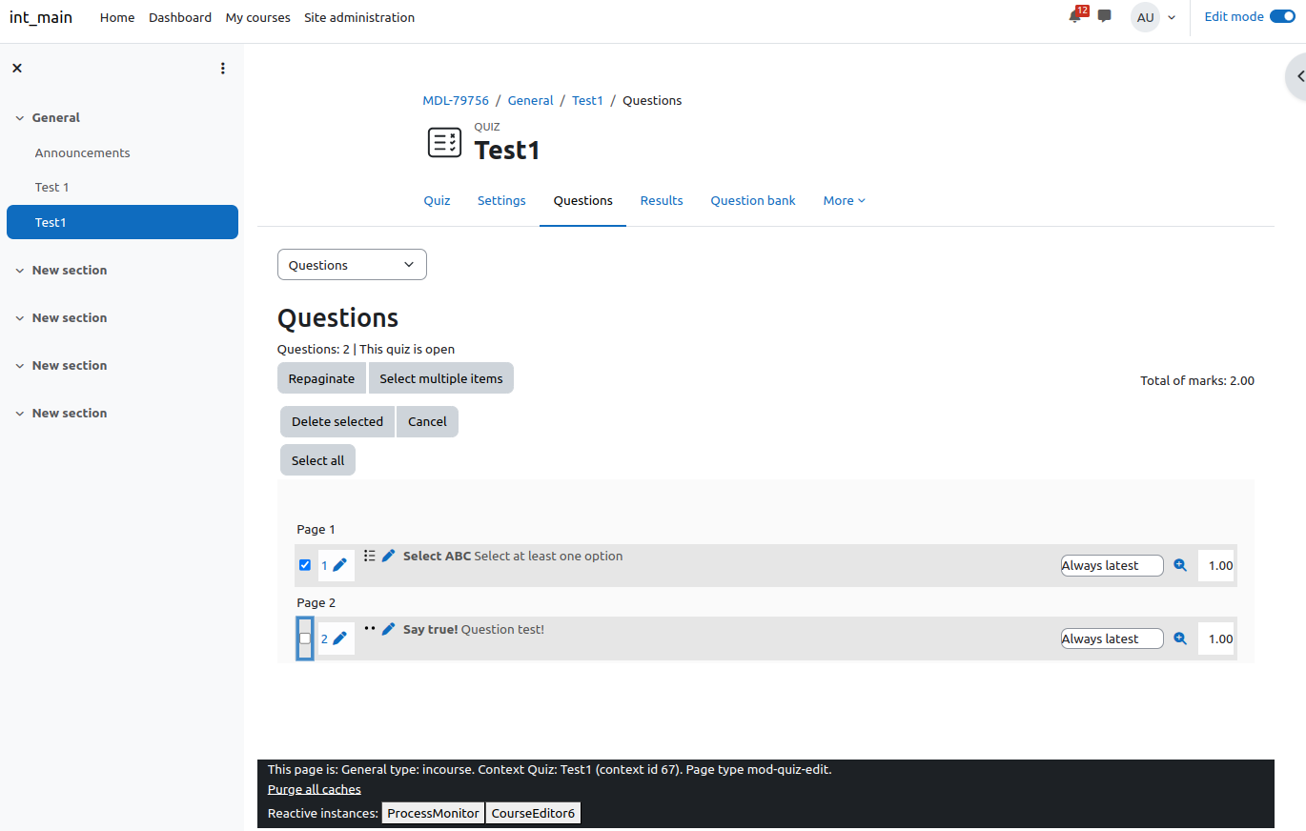Select highlighted Test1 in course index
This screenshot has width=1306, height=831.
click(x=122, y=222)
